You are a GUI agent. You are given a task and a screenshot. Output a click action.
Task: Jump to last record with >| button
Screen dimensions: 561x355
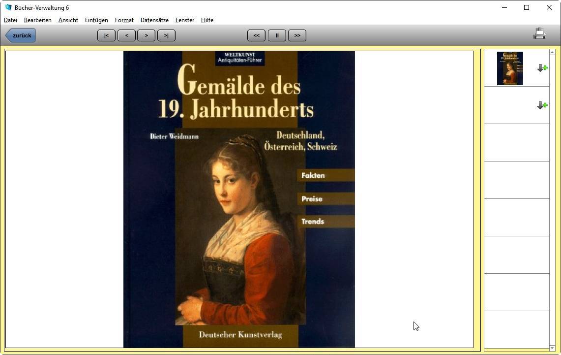tap(166, 35)
